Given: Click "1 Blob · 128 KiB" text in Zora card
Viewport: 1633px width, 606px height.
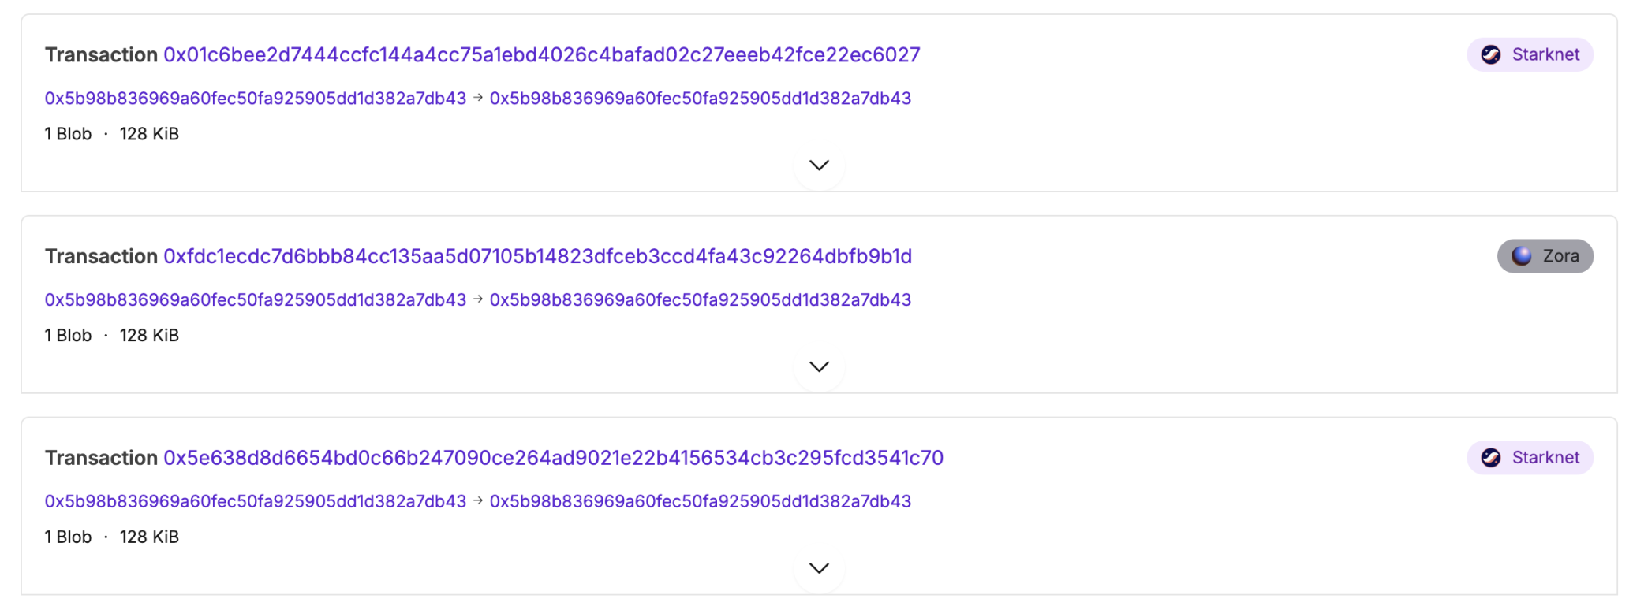Looking at the screenshot, I should (x=111, y=336).
